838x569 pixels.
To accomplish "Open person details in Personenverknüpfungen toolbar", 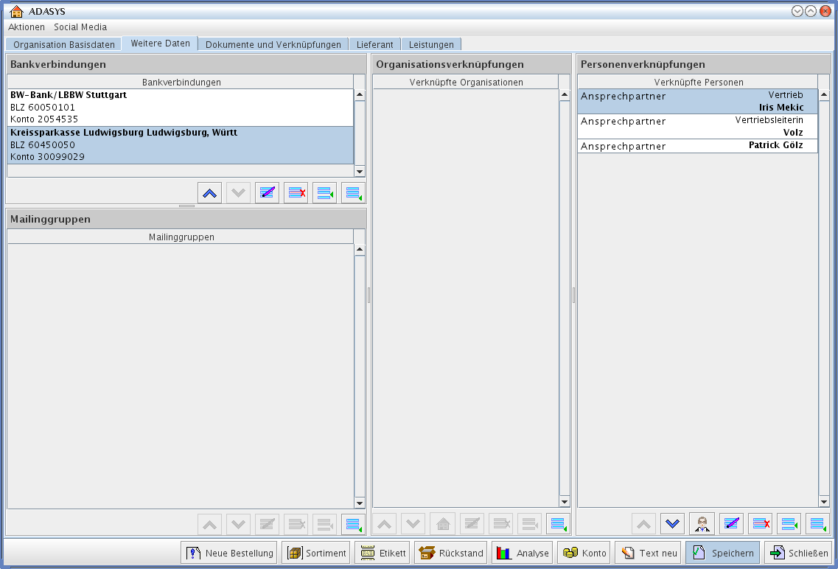I will [702, 524].
